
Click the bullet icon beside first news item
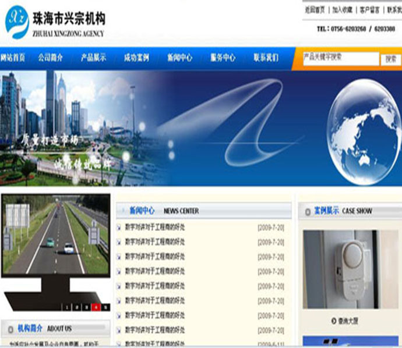pos(119,228)
